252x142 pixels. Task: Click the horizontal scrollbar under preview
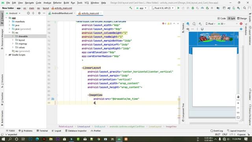coord(213,123)
